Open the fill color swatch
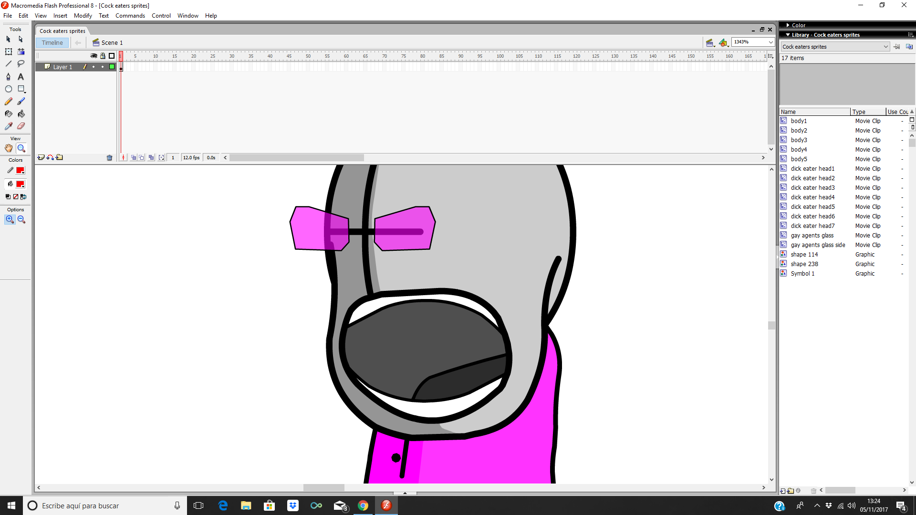This screenshot has width=916, height=515. pos(20,185)
